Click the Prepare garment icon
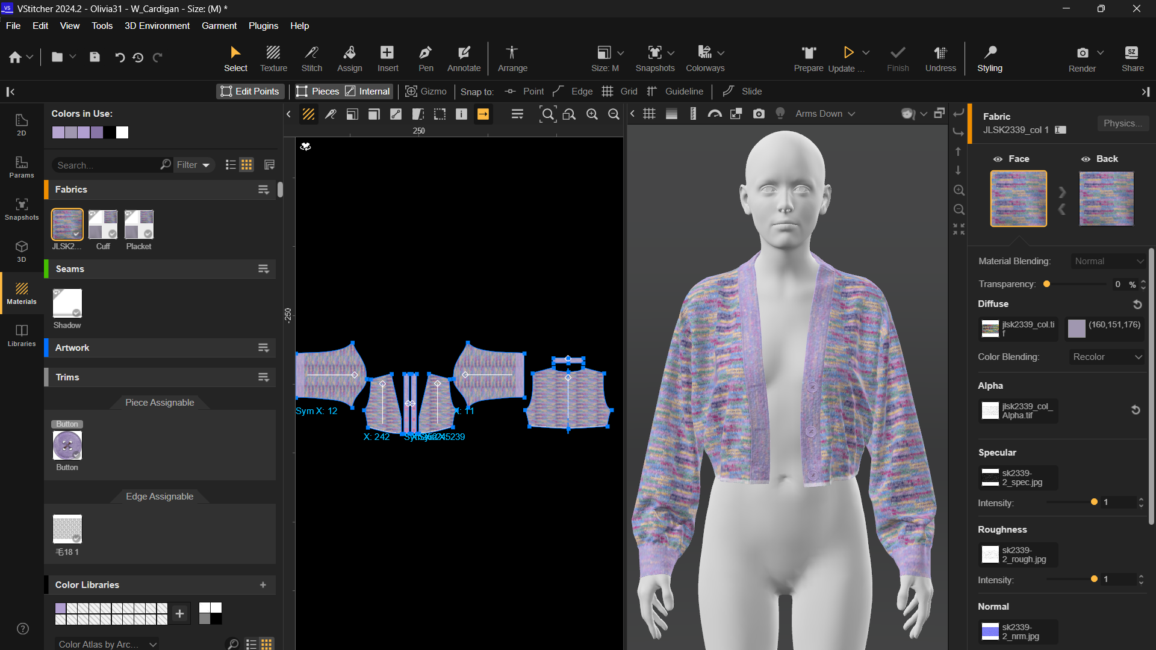The image size is (1156, 650). [809, 58]
